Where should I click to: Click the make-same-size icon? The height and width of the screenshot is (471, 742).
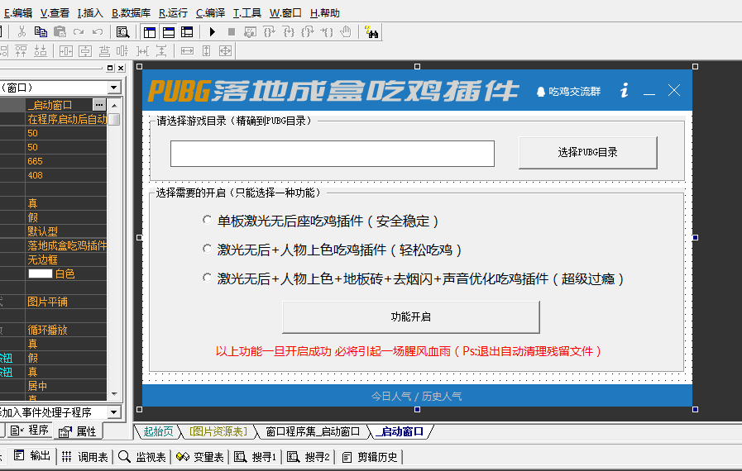coord(225,50)
